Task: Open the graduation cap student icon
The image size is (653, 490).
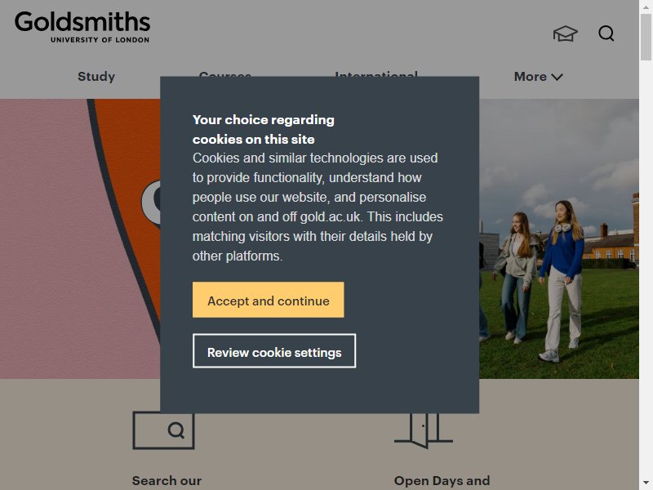Action: click(x=565, y=33)
